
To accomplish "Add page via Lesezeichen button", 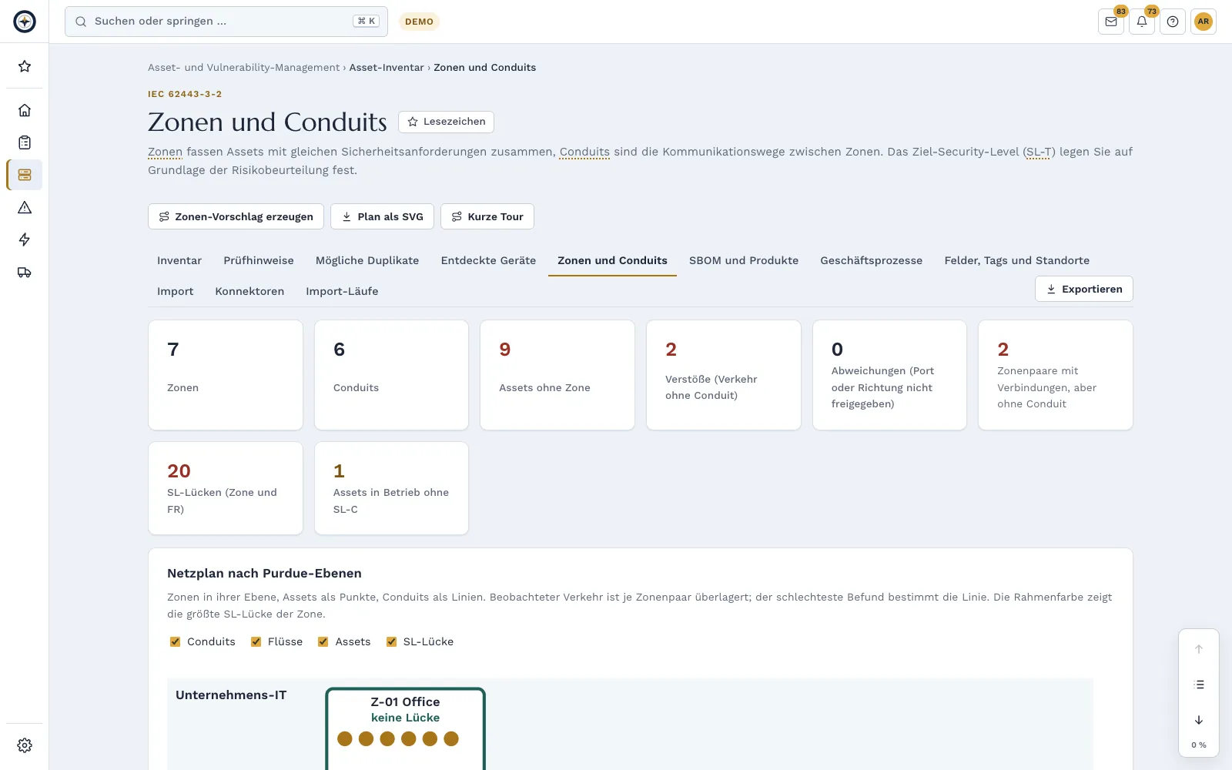I will tap(446, 122).
